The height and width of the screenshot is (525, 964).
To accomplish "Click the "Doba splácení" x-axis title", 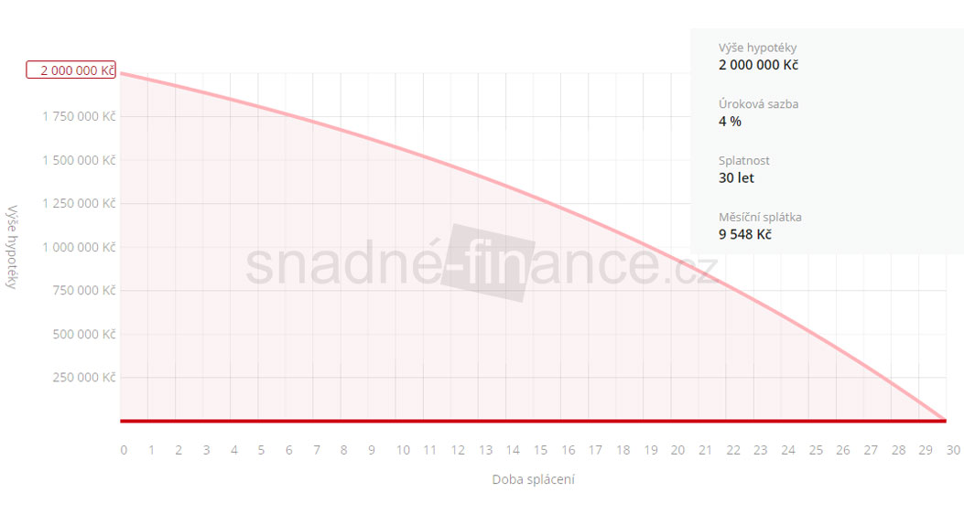I will pos(534,479).
